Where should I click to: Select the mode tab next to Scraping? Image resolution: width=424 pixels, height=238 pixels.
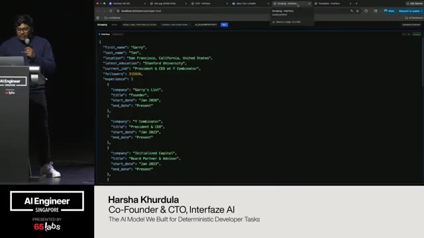pyautogui.click(x=114, y=24)
